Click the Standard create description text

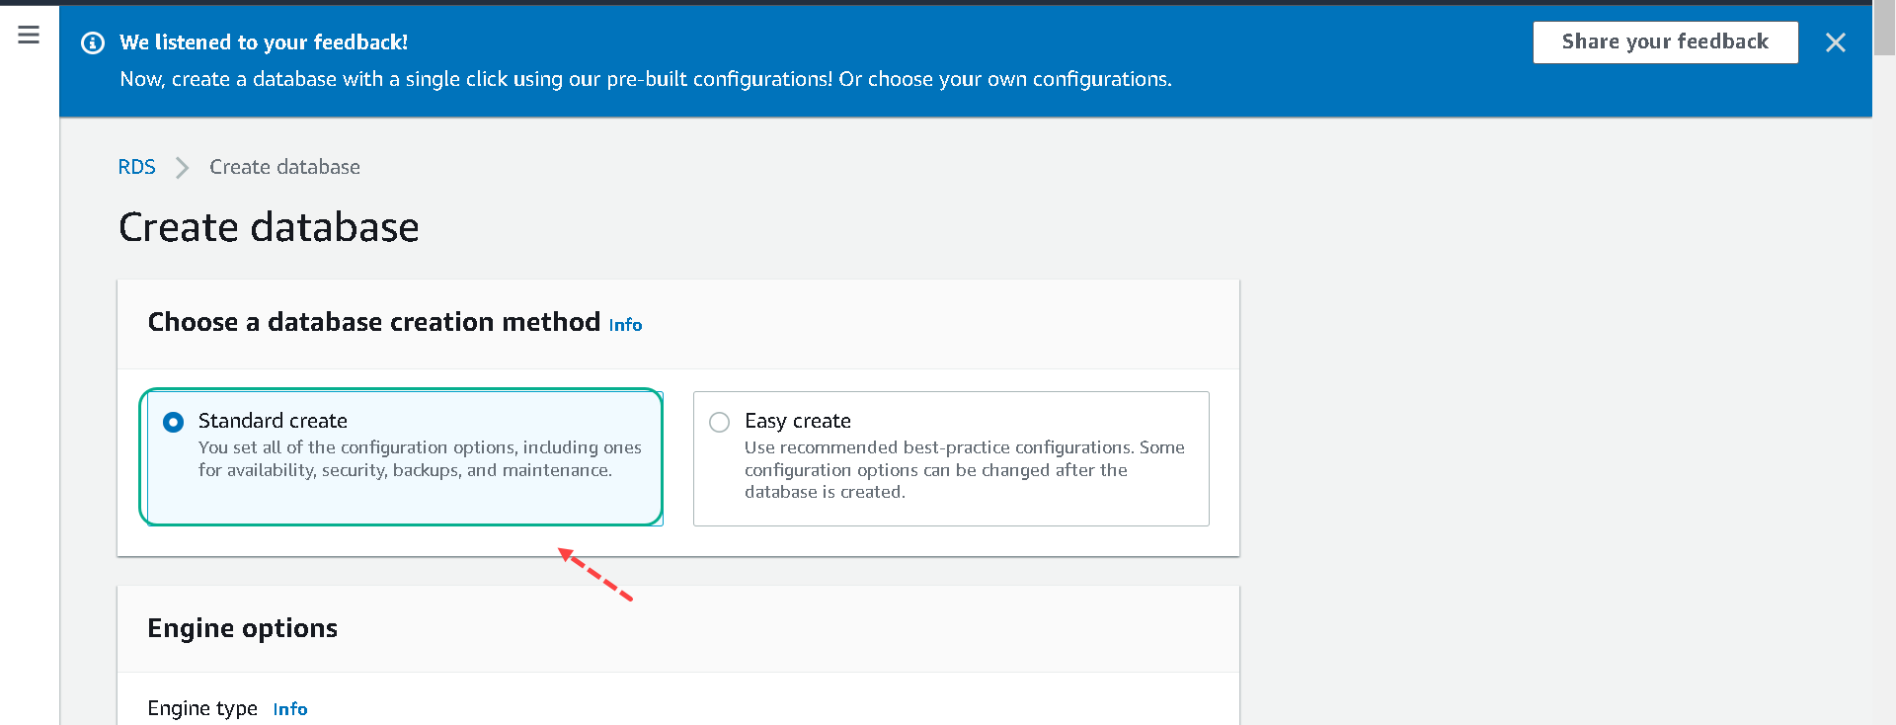click(x=420, y=459)
